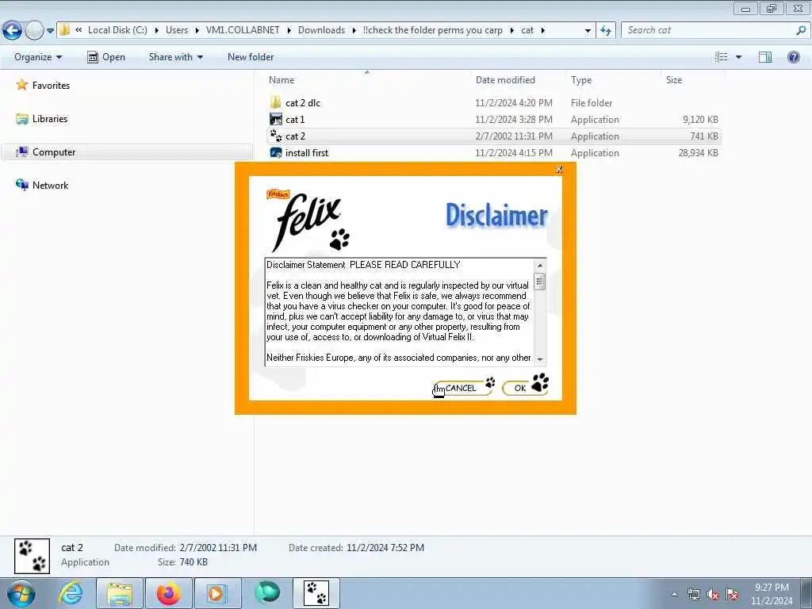Click the disclaimer scrollbar up arrow
Viewport: 812px width, 609px height.
[539, 265]
